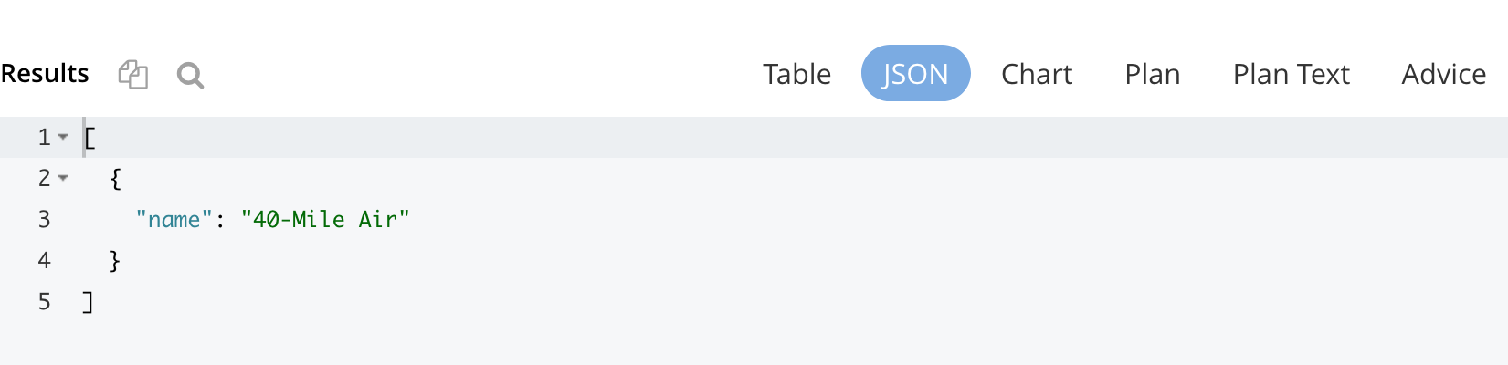This screenshot has width=1508, height=365.
Task: Click line number 2 in the gutter
Action: [44, 178]
